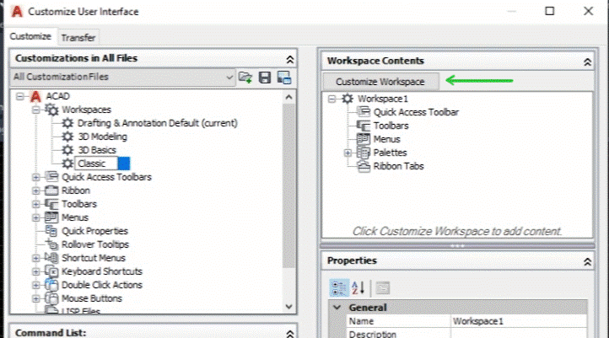Screen dimensions: 609x338
Task: Expand the Keyboard Shortcuts node
Action: pyautogui.click(x=35, y=271)
